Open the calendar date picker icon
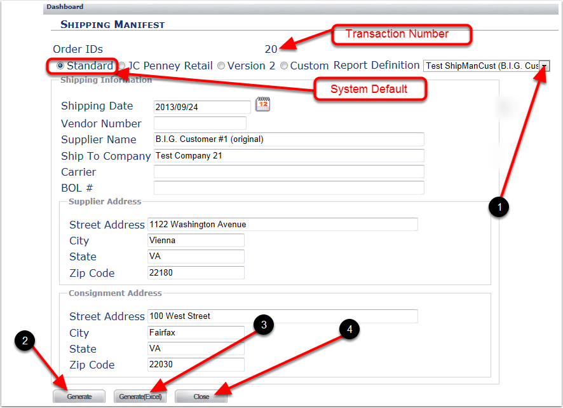Image resolution: width=563 pixels, height=408 pixels. pyautogui.click(x=264, y=105)
